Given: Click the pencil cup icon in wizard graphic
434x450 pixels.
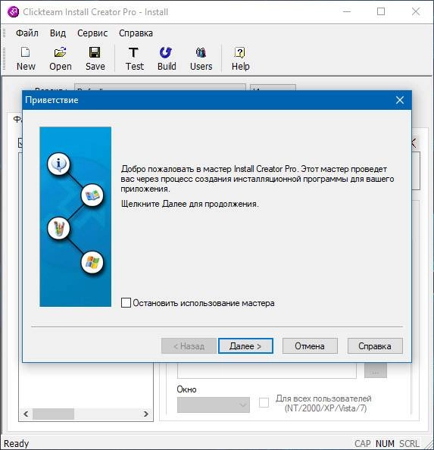Looking at the screenshot, I should pos(58,229).
